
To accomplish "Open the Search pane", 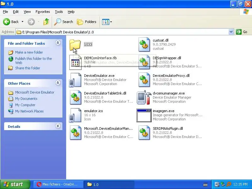I will coord(64,22).
